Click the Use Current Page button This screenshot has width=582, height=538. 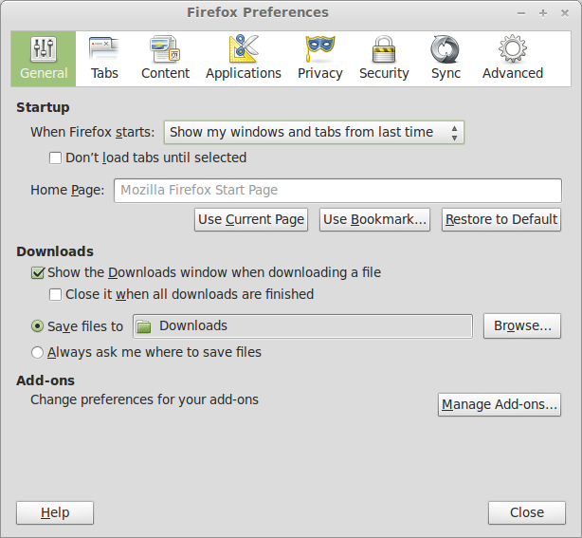251,219
